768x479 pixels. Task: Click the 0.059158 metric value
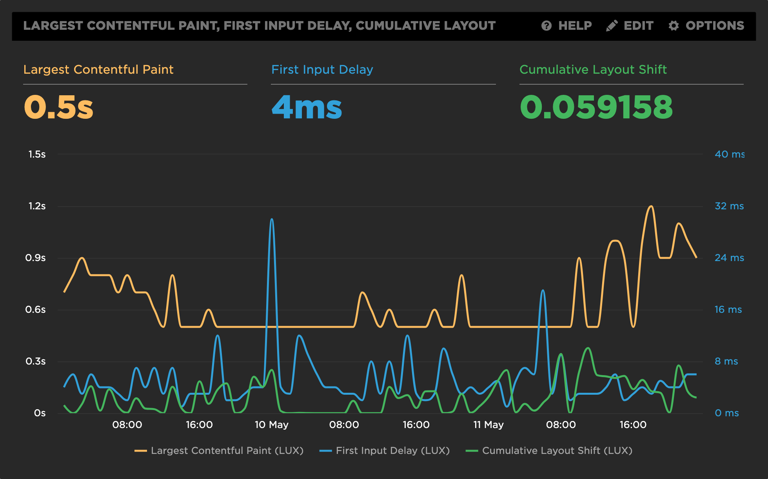point(596,107)
